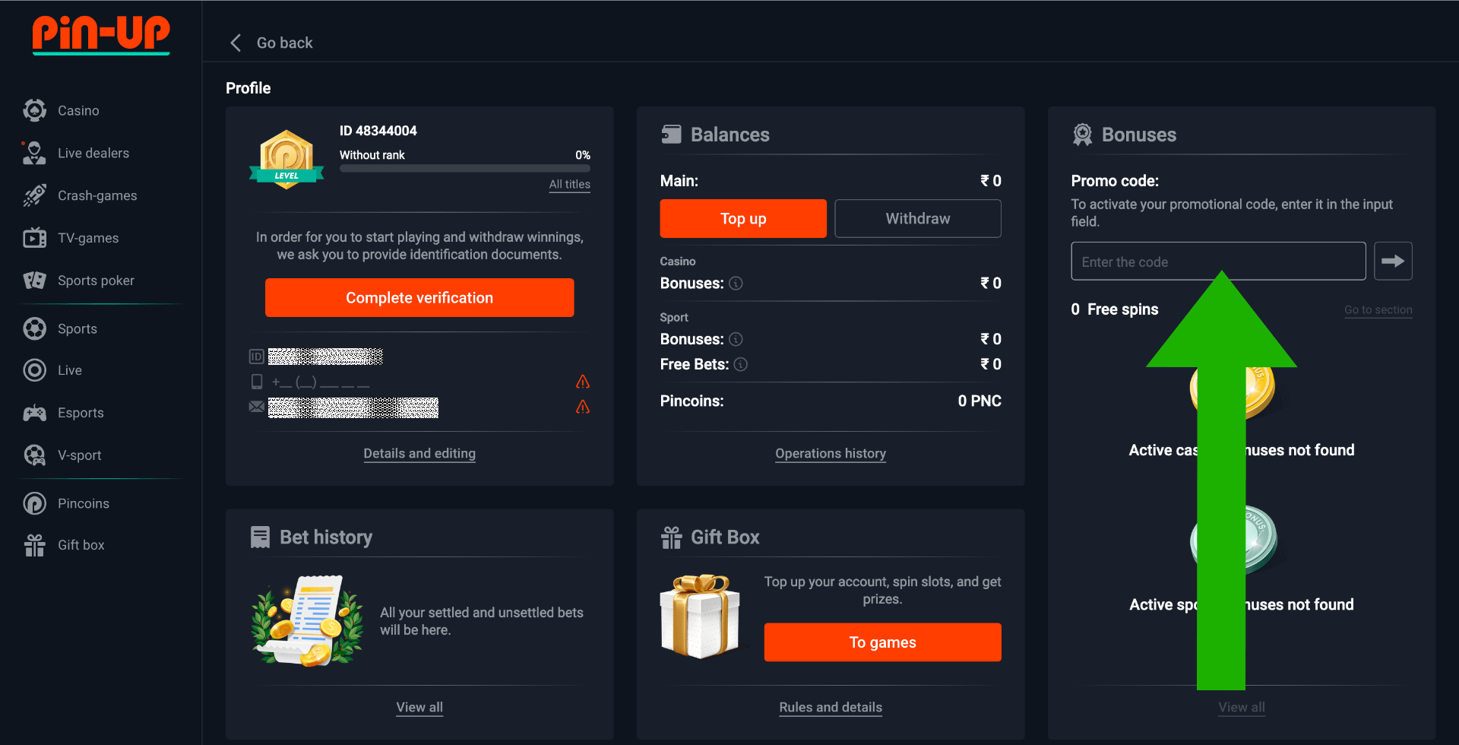This screenshot has height=745, width=1459.
Task: Click the rank progress bar
Action: 464,169
